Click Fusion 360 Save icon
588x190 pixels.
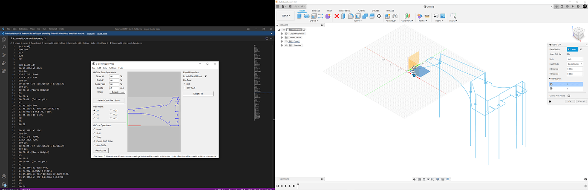click(290, 6)
